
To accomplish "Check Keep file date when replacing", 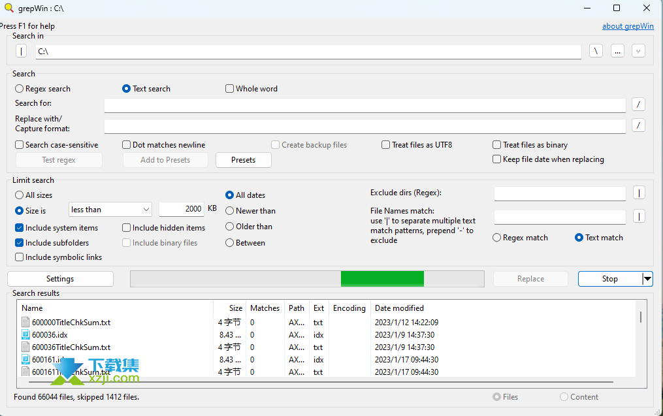I will pos(497,159).
